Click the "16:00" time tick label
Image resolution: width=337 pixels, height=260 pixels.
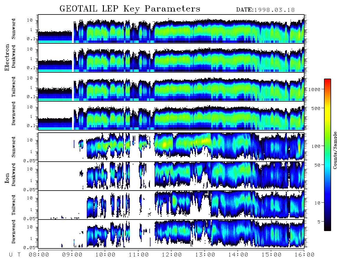(x=304, y=255)
